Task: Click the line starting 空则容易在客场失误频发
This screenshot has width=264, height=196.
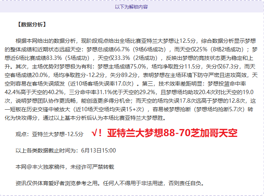Action: 125,84
